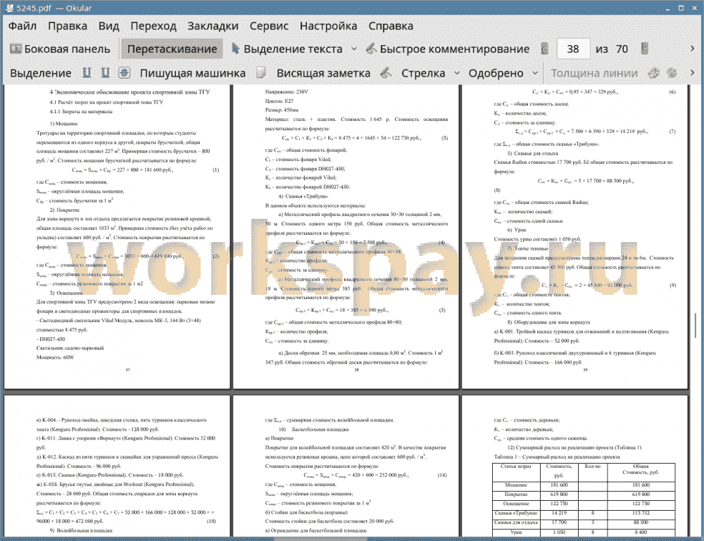Click the text 'Светильник садово-парковый'

point(70,348)
